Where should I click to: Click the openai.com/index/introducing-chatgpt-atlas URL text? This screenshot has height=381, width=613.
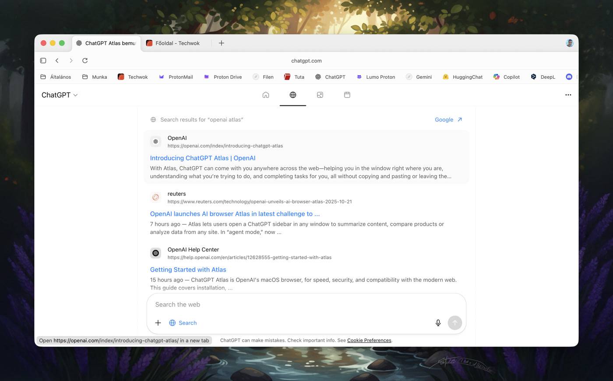pyautogui.click(x=225, y=146)
